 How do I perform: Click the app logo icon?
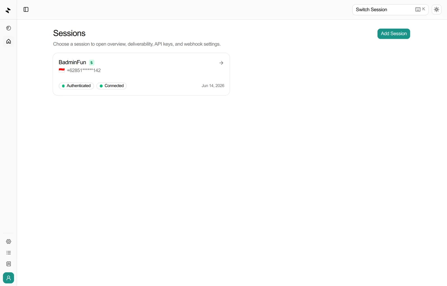(x=8, y=10)
